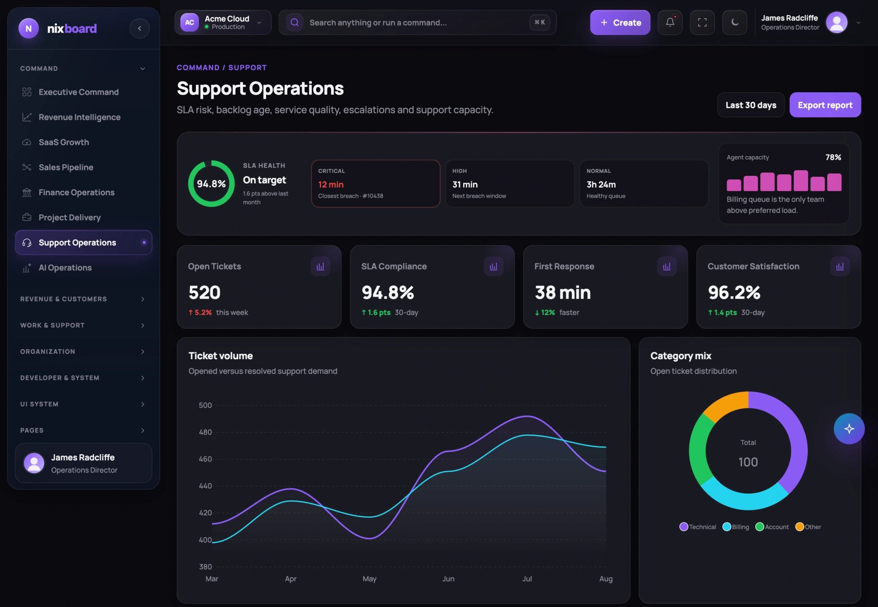Toggle Billing category in chart legend
The image size is (878, 607).
(736, 527)
